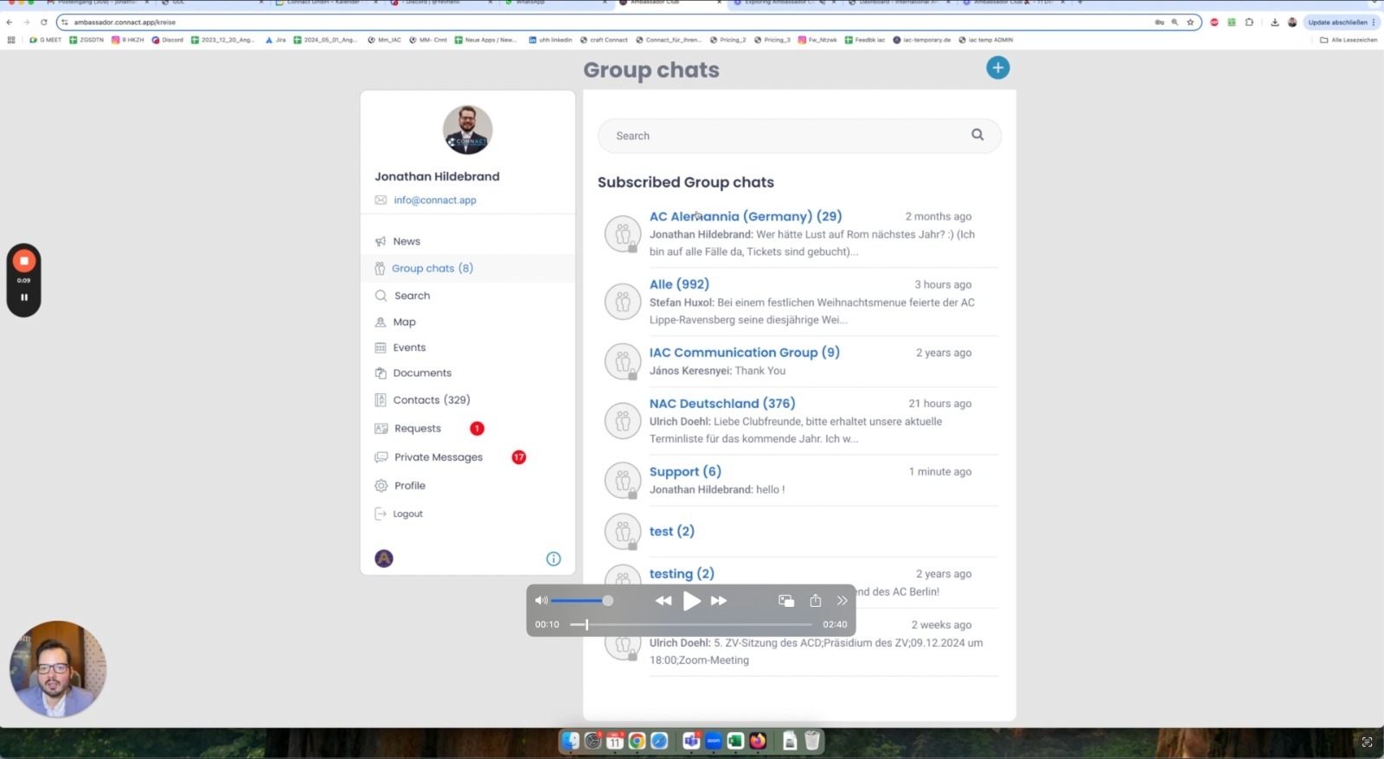Open Firefox from the Dock
Screen dimensions: 1384x759
click(758, 741)
